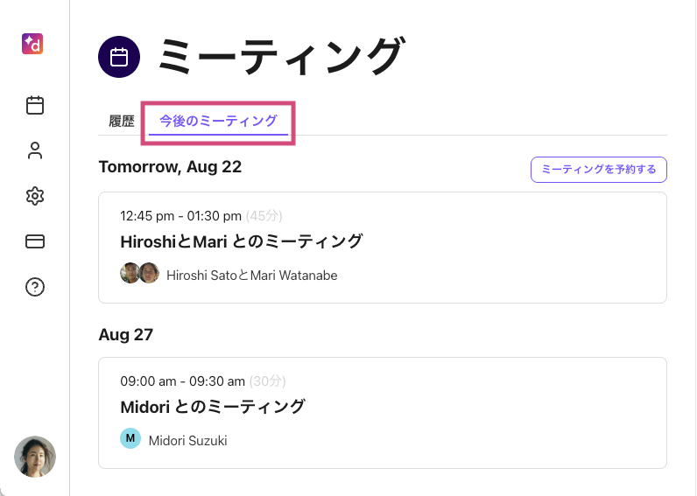Click the ミーティング page heading

(281, 57)
